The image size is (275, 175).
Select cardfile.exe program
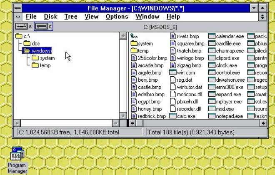click(225, 43)
